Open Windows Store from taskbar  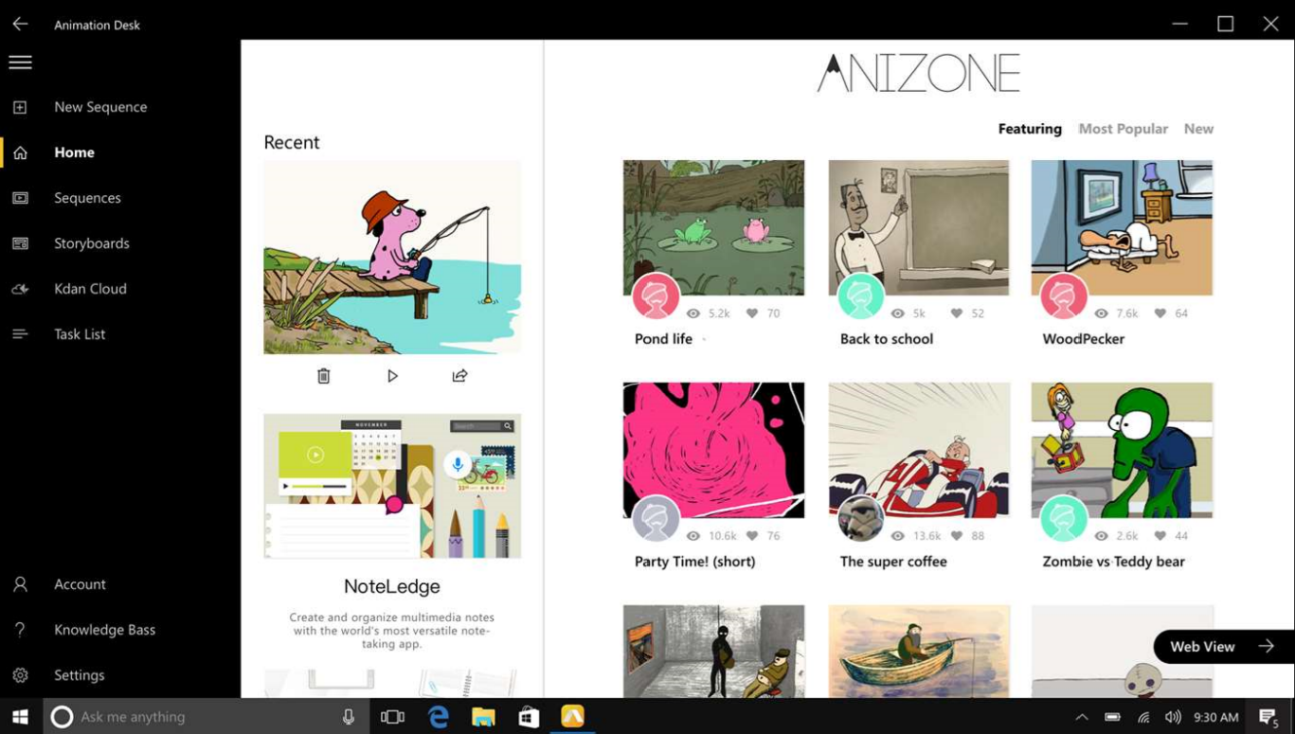pos(529,717)
